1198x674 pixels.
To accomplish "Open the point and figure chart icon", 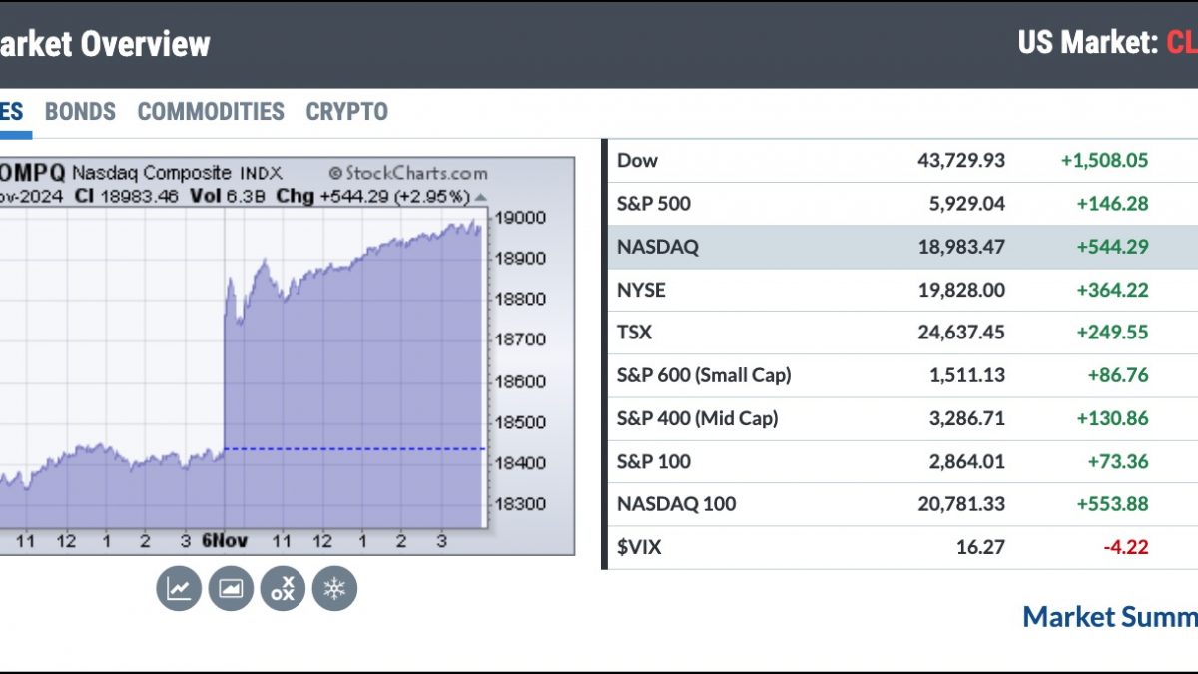I will pos(283,589).
